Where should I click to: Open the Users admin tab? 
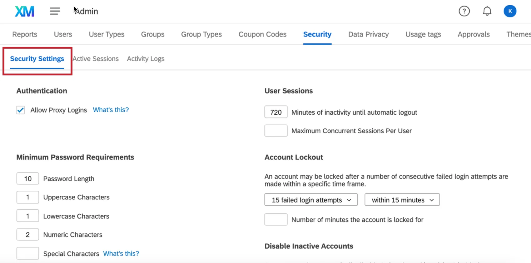(63, 34)
